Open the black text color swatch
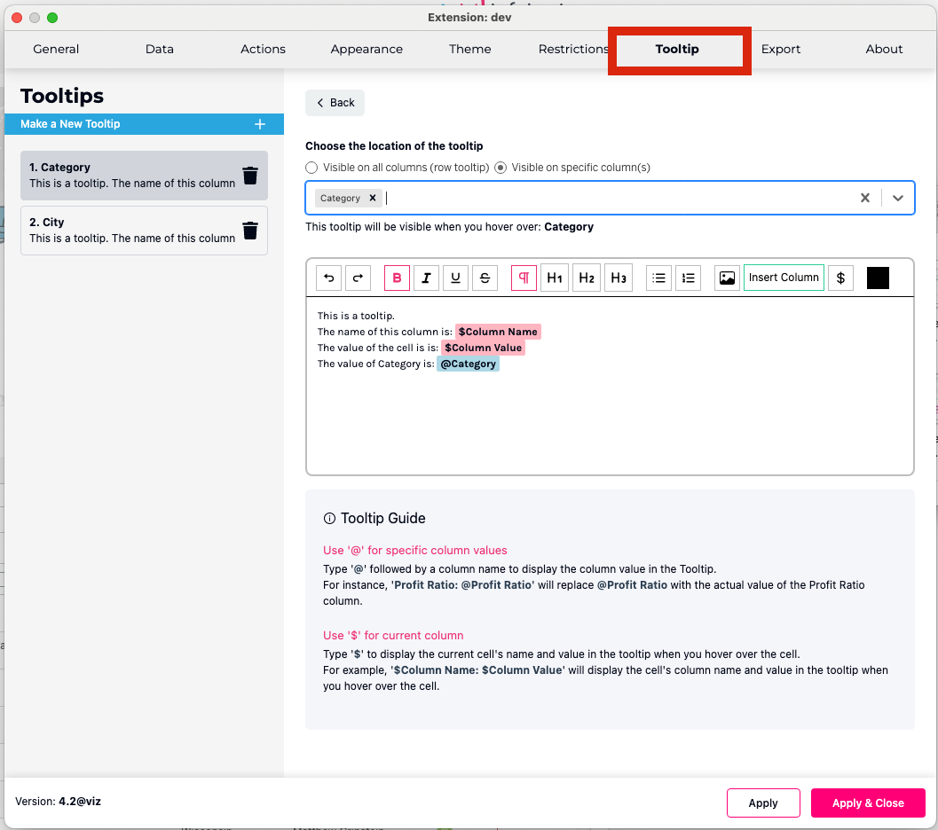This screenshot has width=938, height=830. (878, 278)
